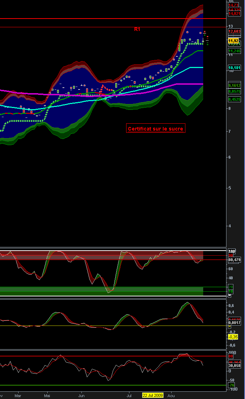Click the cyan 10,181 moving average label
Screen dimensions: 245x399
234,68
